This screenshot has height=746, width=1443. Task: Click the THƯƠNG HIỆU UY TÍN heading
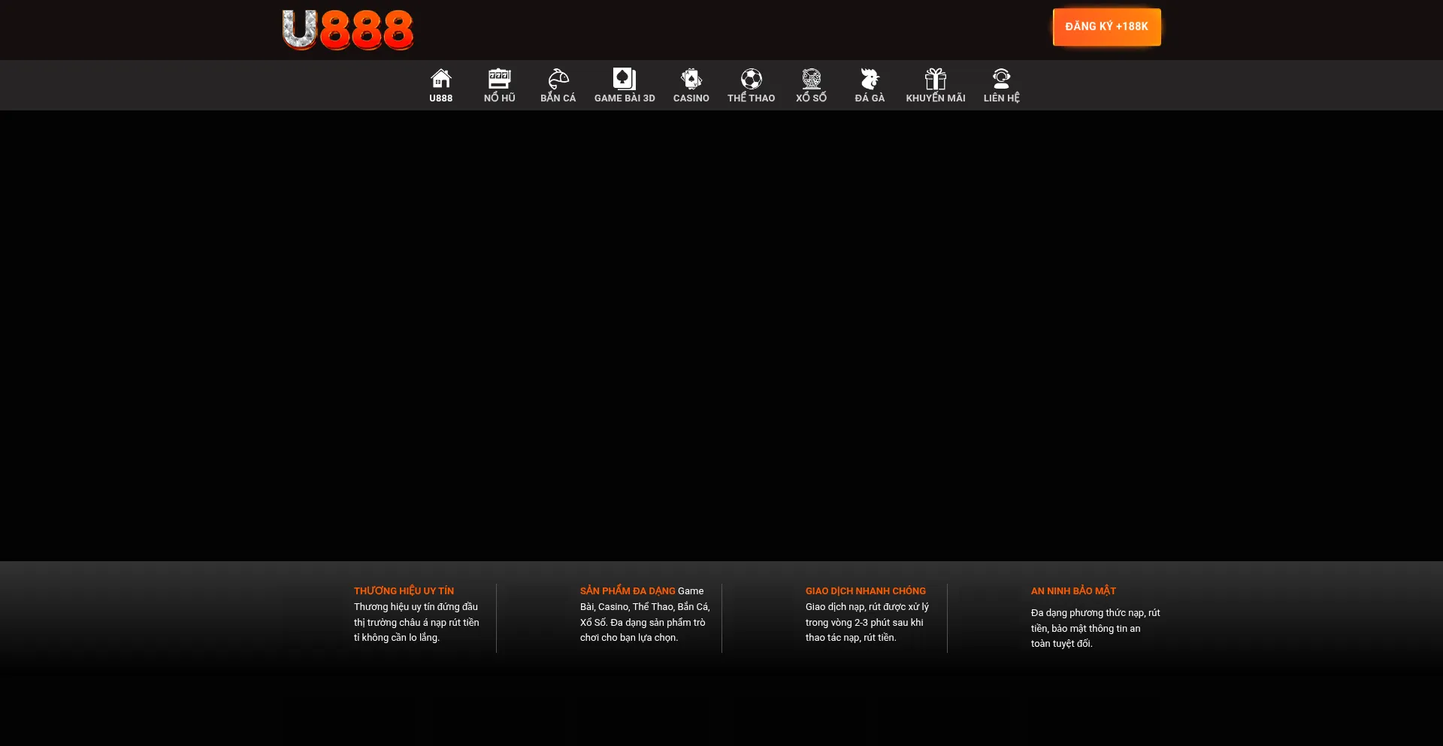coord(404,591)
